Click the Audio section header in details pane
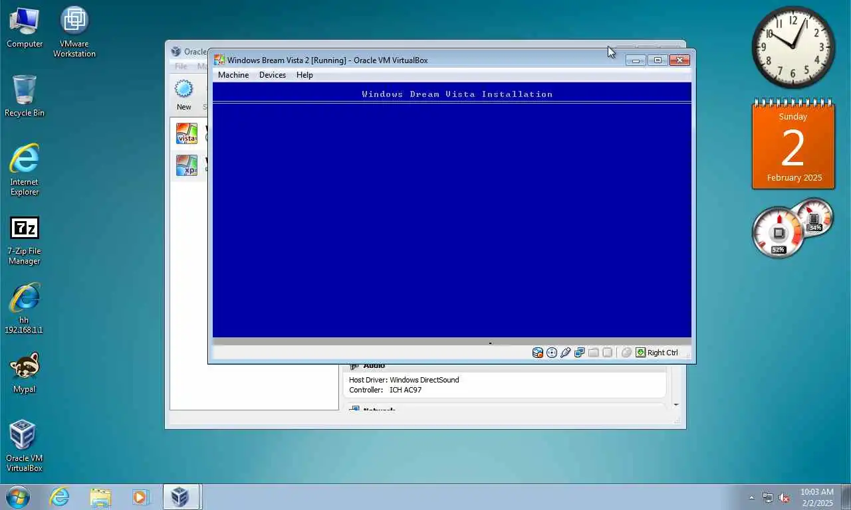The image size is (851, 510). tap(374, 366)
